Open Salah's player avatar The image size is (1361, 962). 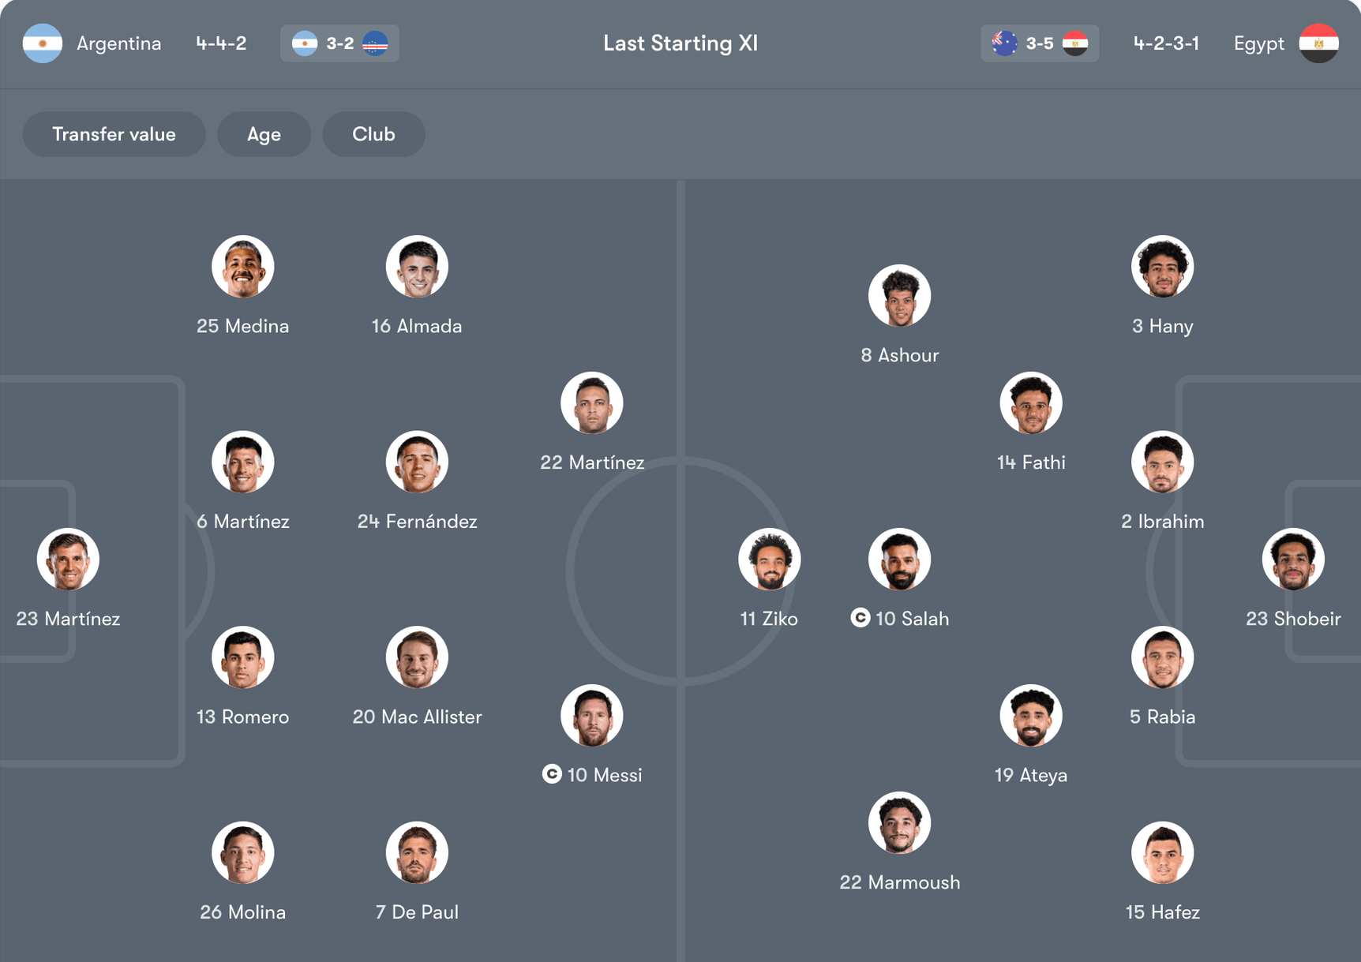(x=900, y=560)
